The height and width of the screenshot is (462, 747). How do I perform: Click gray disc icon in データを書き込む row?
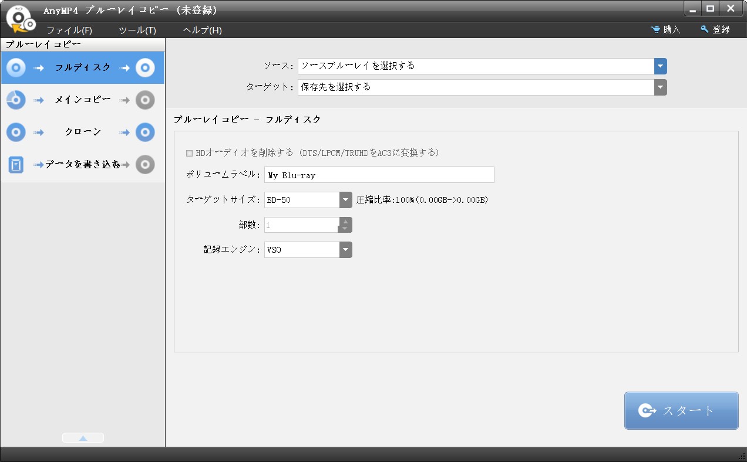[x=145, y=165]
